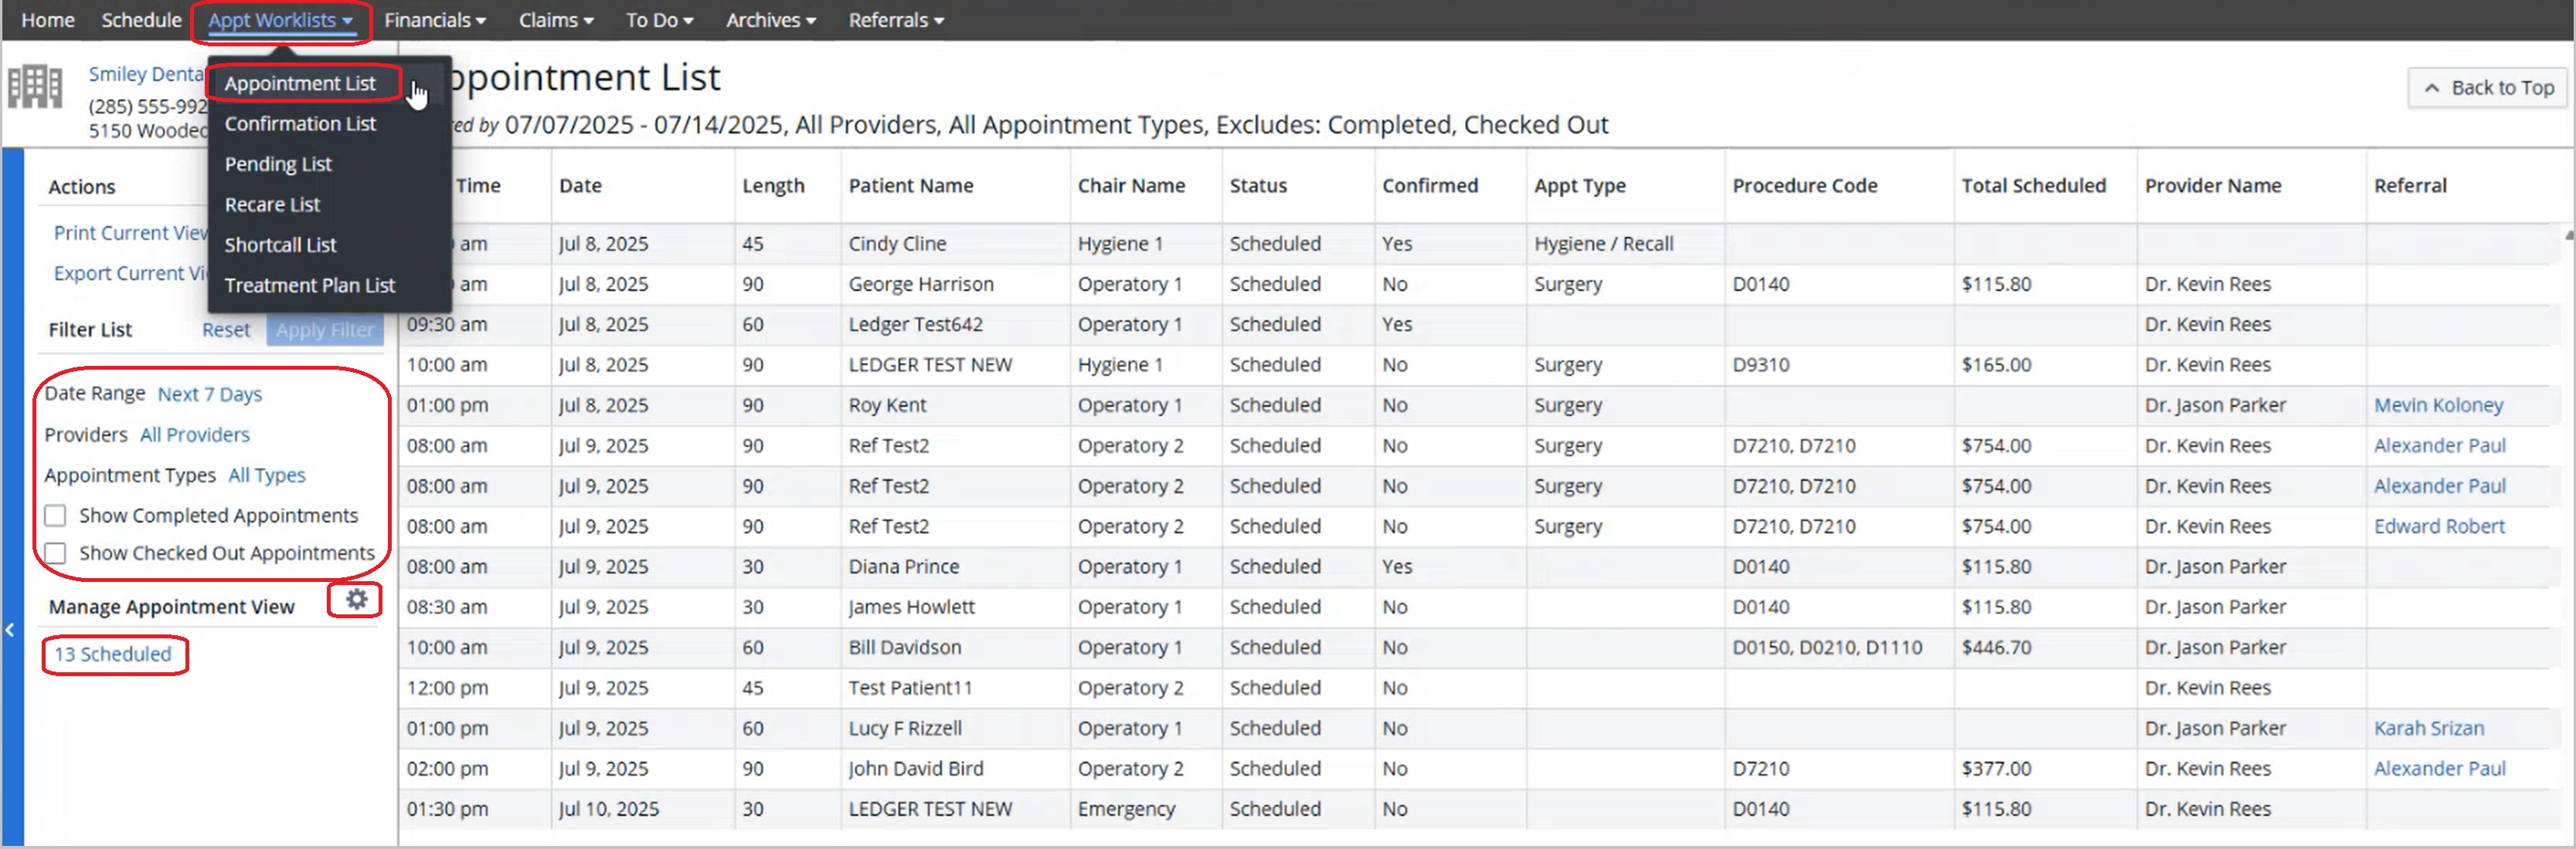Select James Howlett patient name
Screen dimensions: 2576x849
click(x=911, y=607)
